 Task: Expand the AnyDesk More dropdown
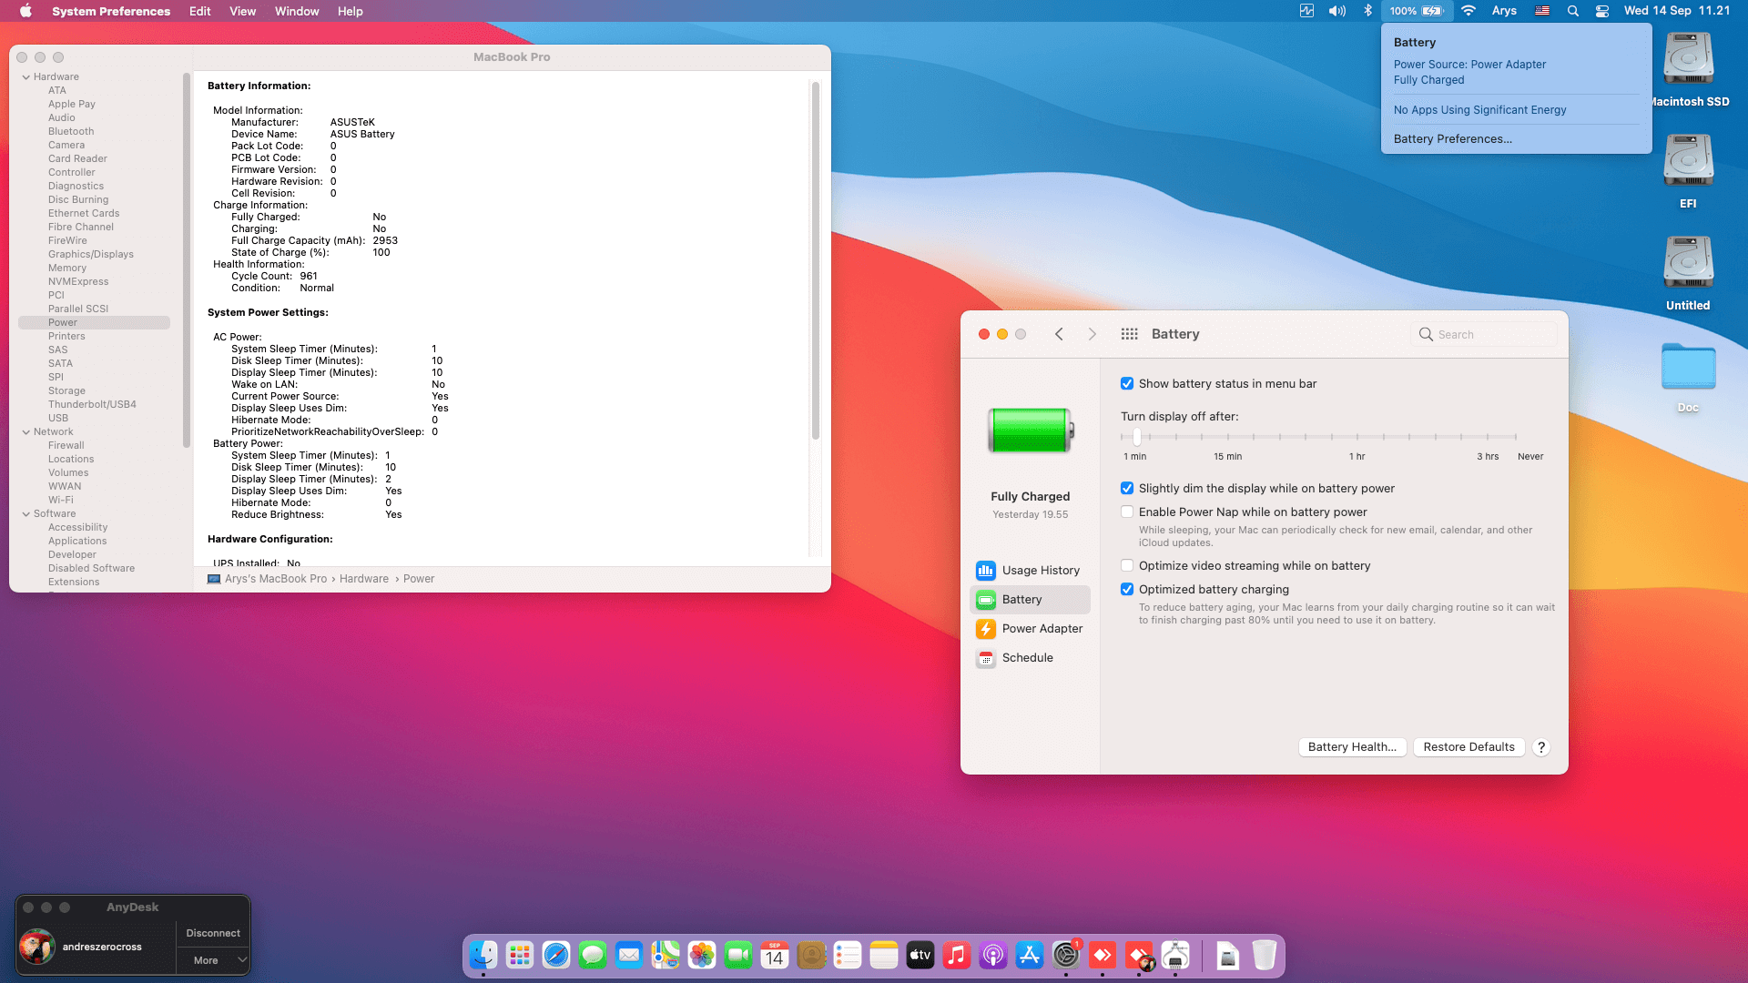point(213,960)
